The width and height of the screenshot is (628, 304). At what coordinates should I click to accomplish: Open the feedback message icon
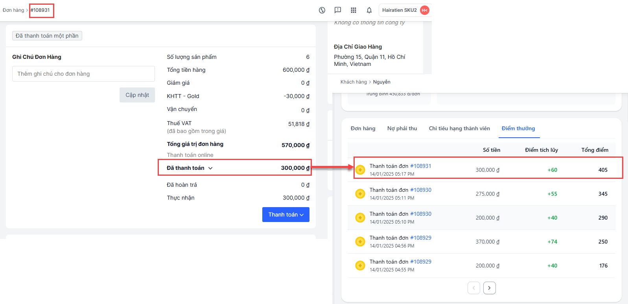(x=338, y=10)
